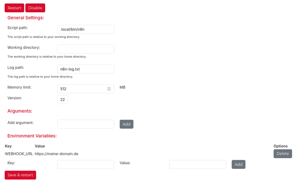
Task: Click the Environment Variables heading
Action: click(x=32, y=136)
